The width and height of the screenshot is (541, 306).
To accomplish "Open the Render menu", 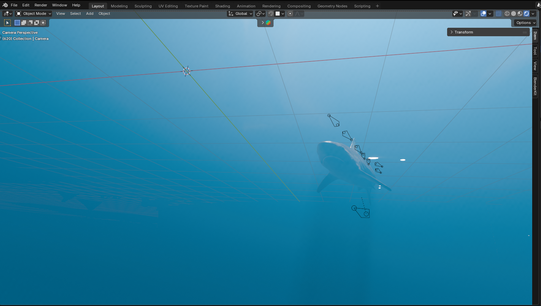I will (41, 5).
